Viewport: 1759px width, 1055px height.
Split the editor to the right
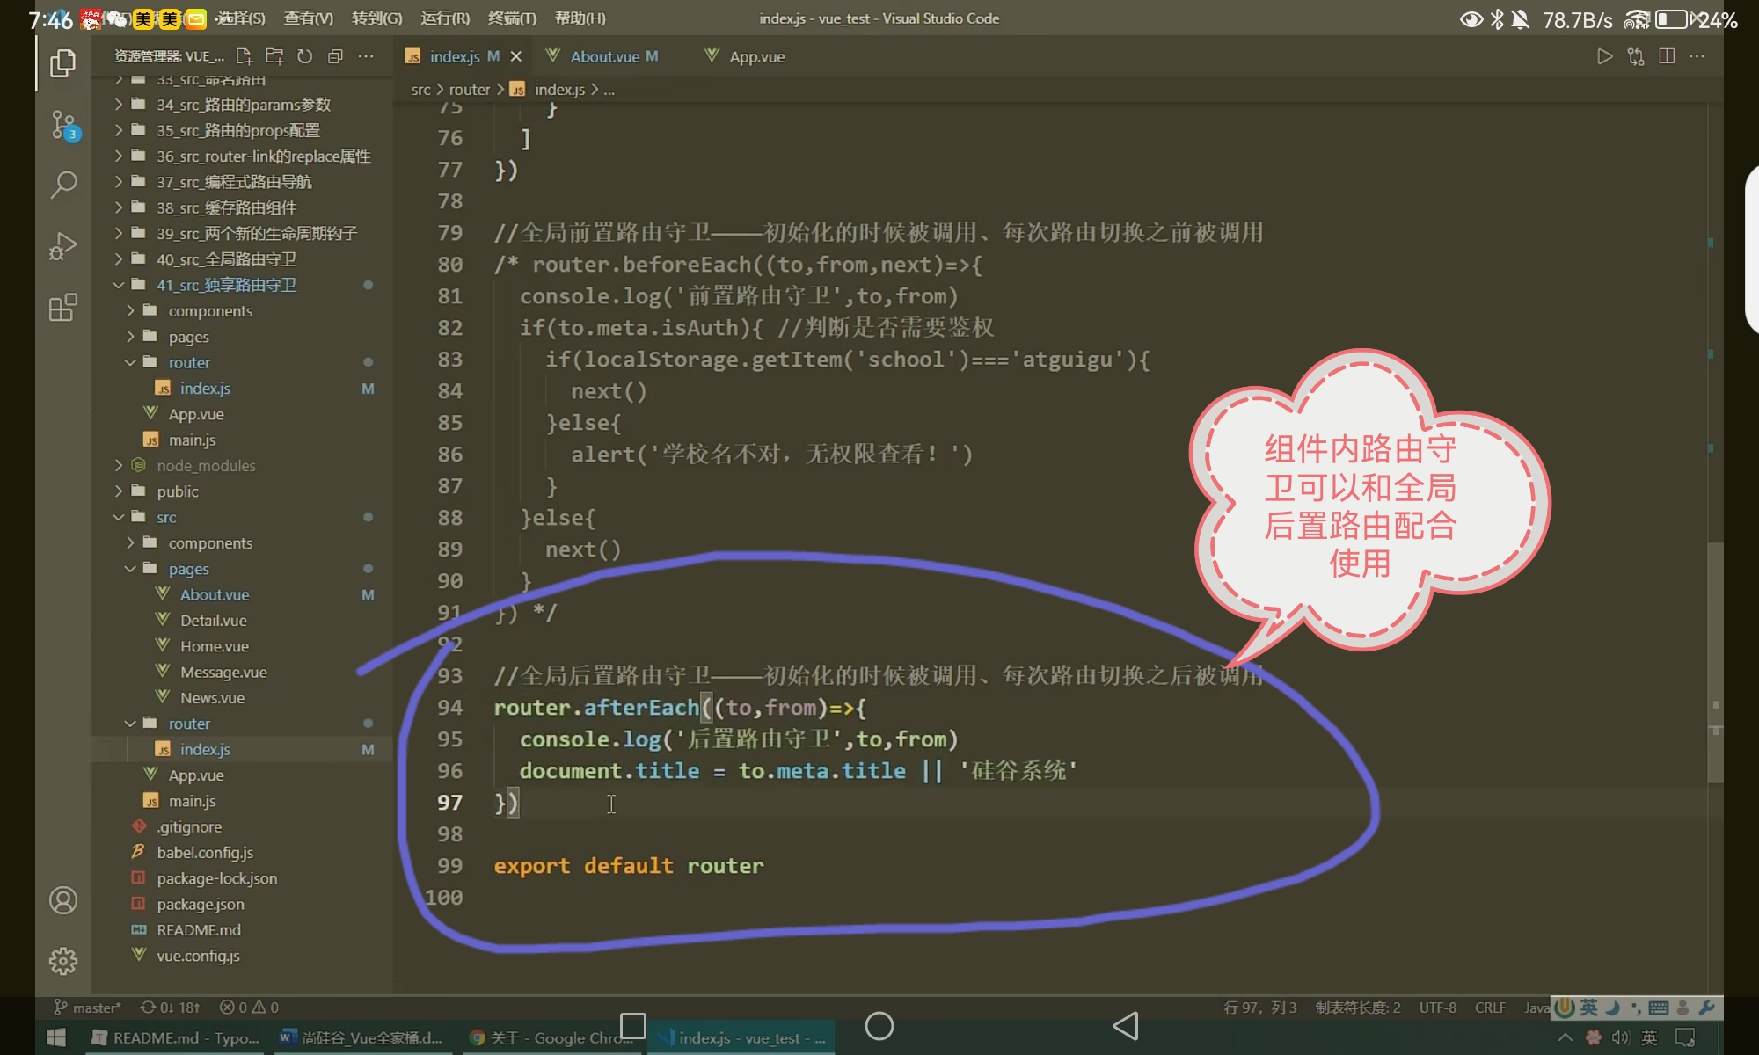pos(1666,56)
